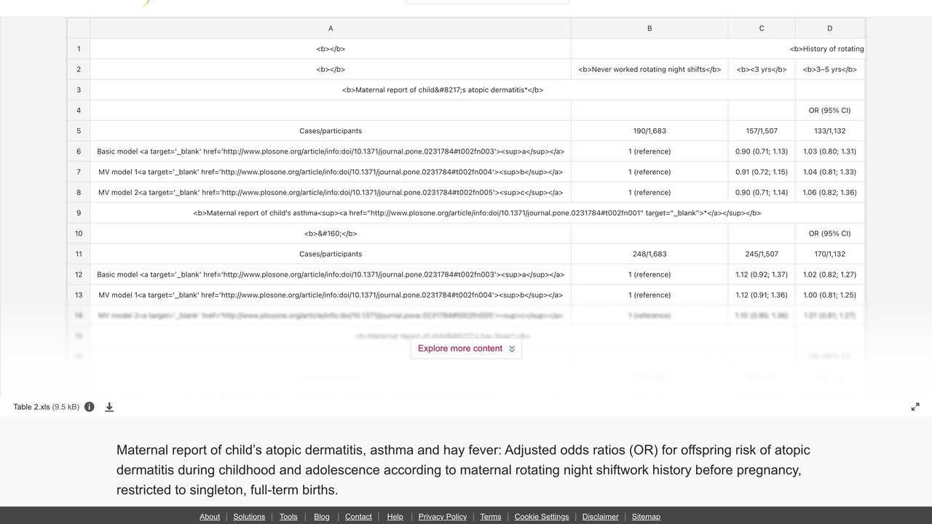Open the Solutions footer link
Viewport: 932px width, 524px height.
(249, 517)
